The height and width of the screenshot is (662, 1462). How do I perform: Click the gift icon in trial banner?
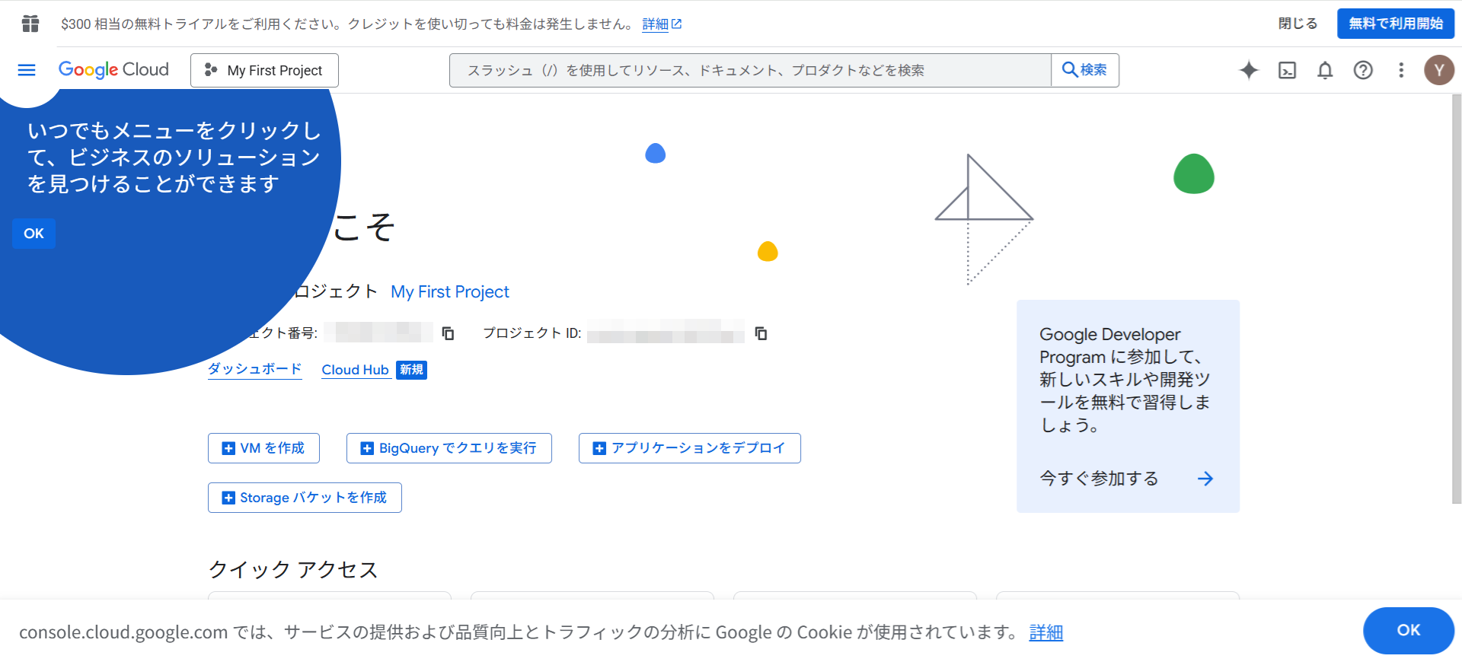30,24
